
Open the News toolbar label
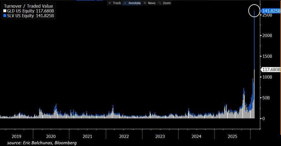coord(152,3)
